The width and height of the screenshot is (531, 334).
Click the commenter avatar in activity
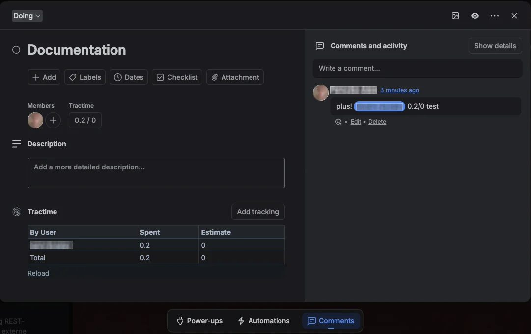pyautogui.click(x=321, y=93)
